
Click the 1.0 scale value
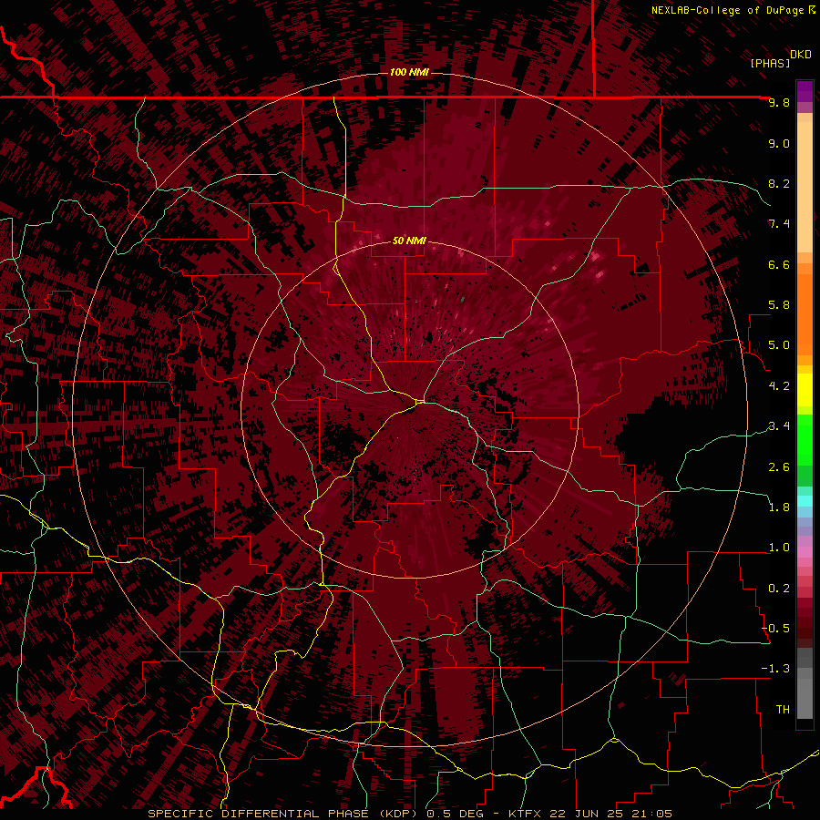pos(779,548)
